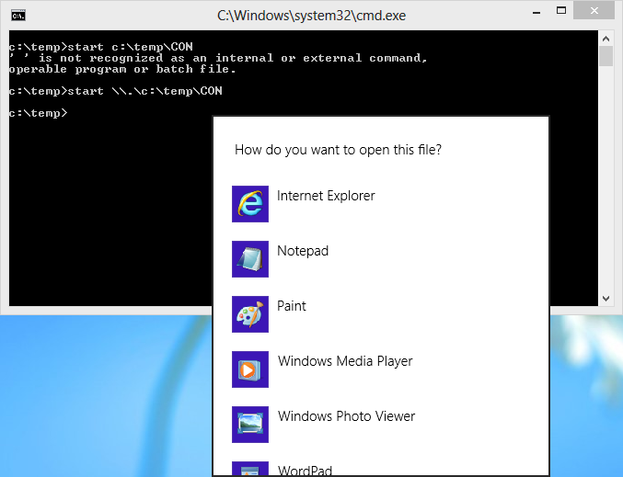Screen dimensions: 623x477
Task: Select "Windows Photo Viewer" label
Action: (x=346, y=416)
